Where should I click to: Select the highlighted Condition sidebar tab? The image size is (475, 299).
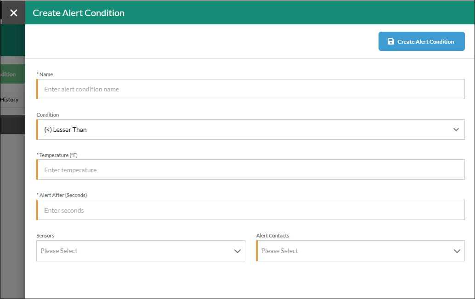coord(12,74)
